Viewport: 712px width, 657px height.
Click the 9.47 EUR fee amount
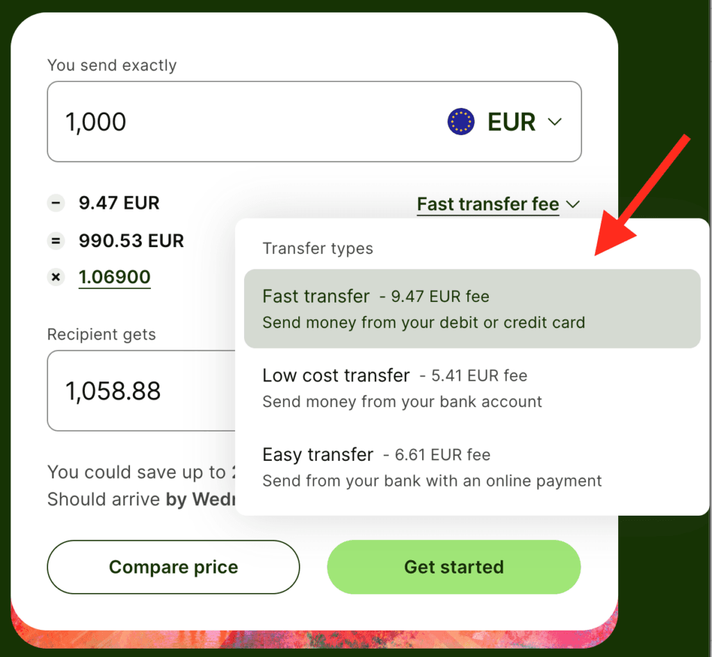119,203
